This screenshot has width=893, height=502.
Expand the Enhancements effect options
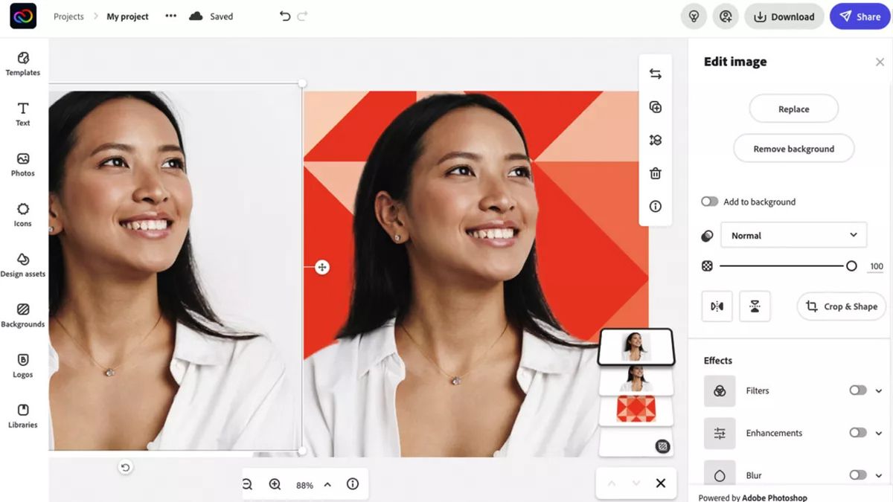(x=878, y=432)
